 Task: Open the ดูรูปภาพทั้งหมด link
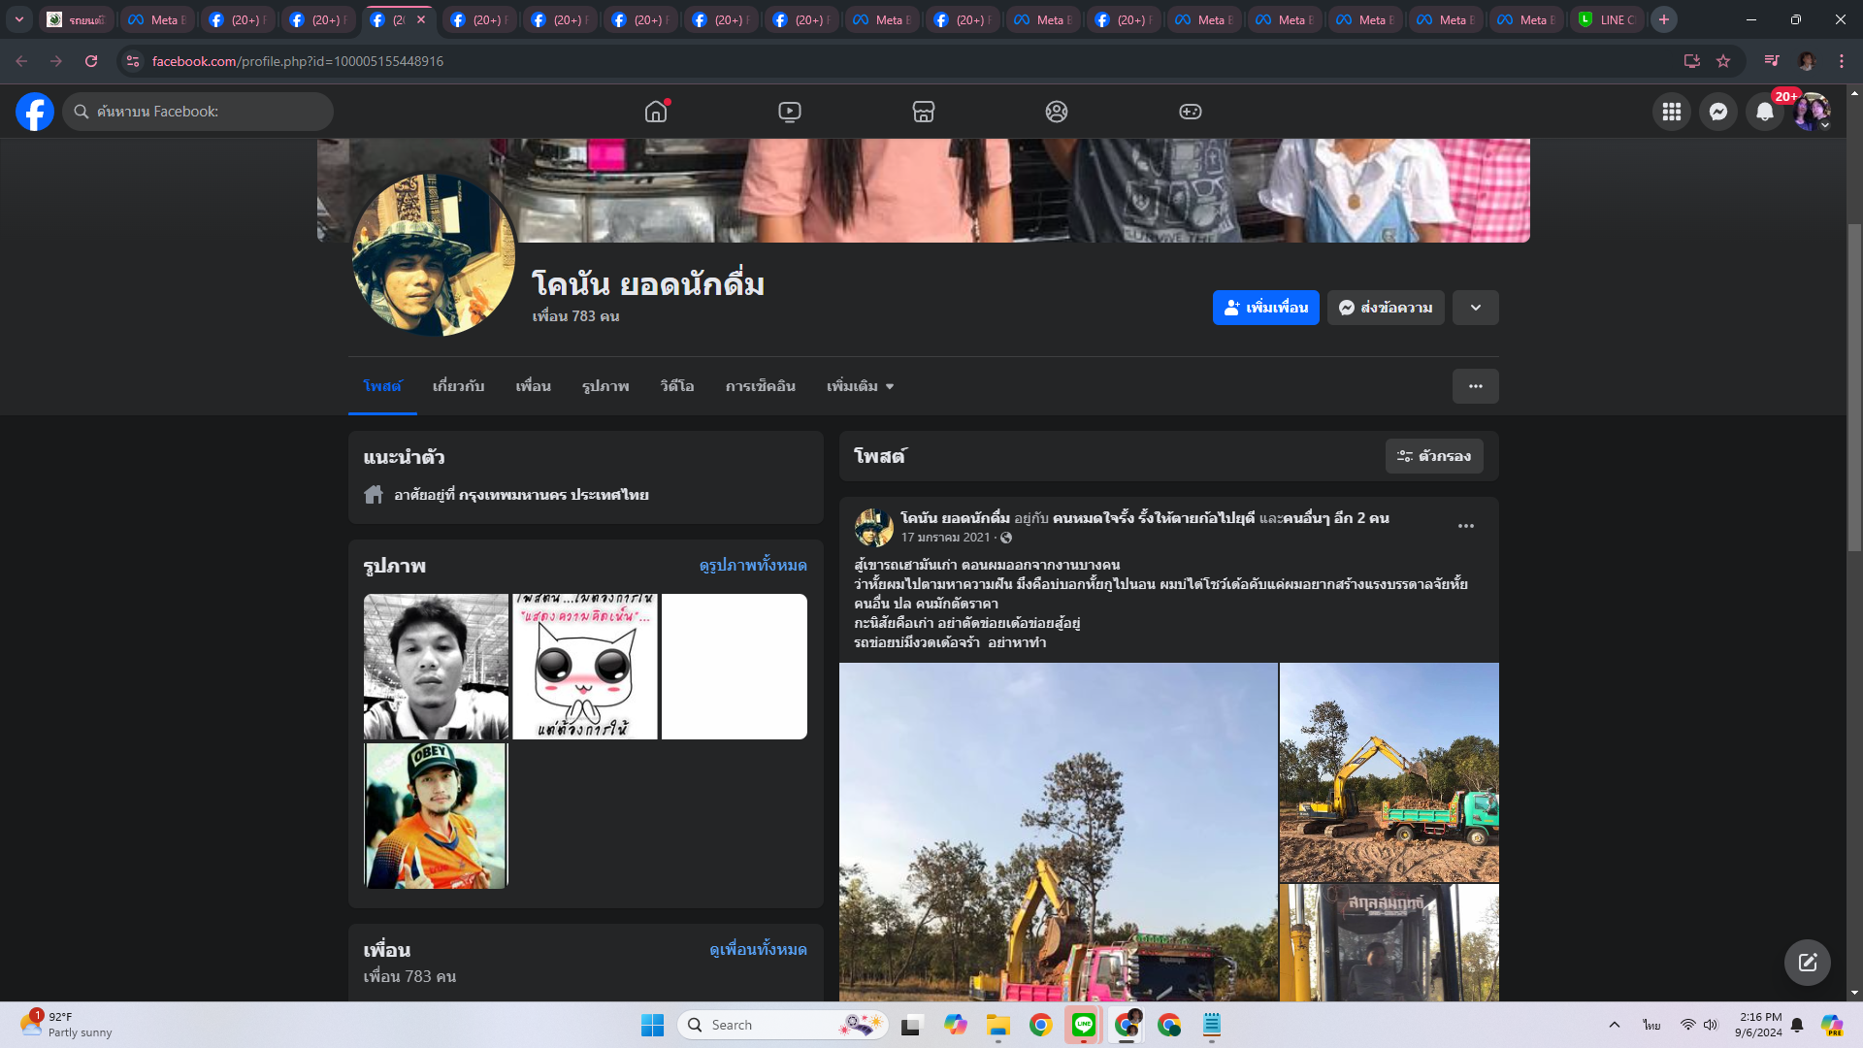click(752, 565)
